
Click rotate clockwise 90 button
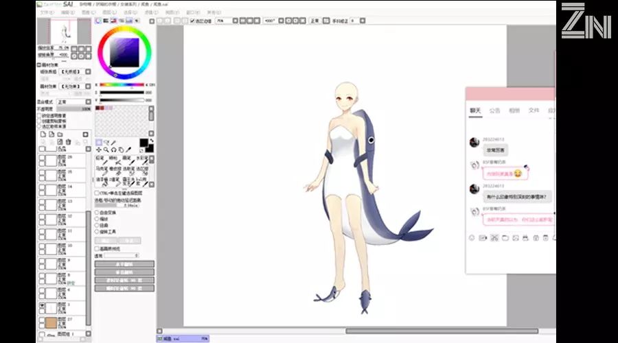pos(124,289)
